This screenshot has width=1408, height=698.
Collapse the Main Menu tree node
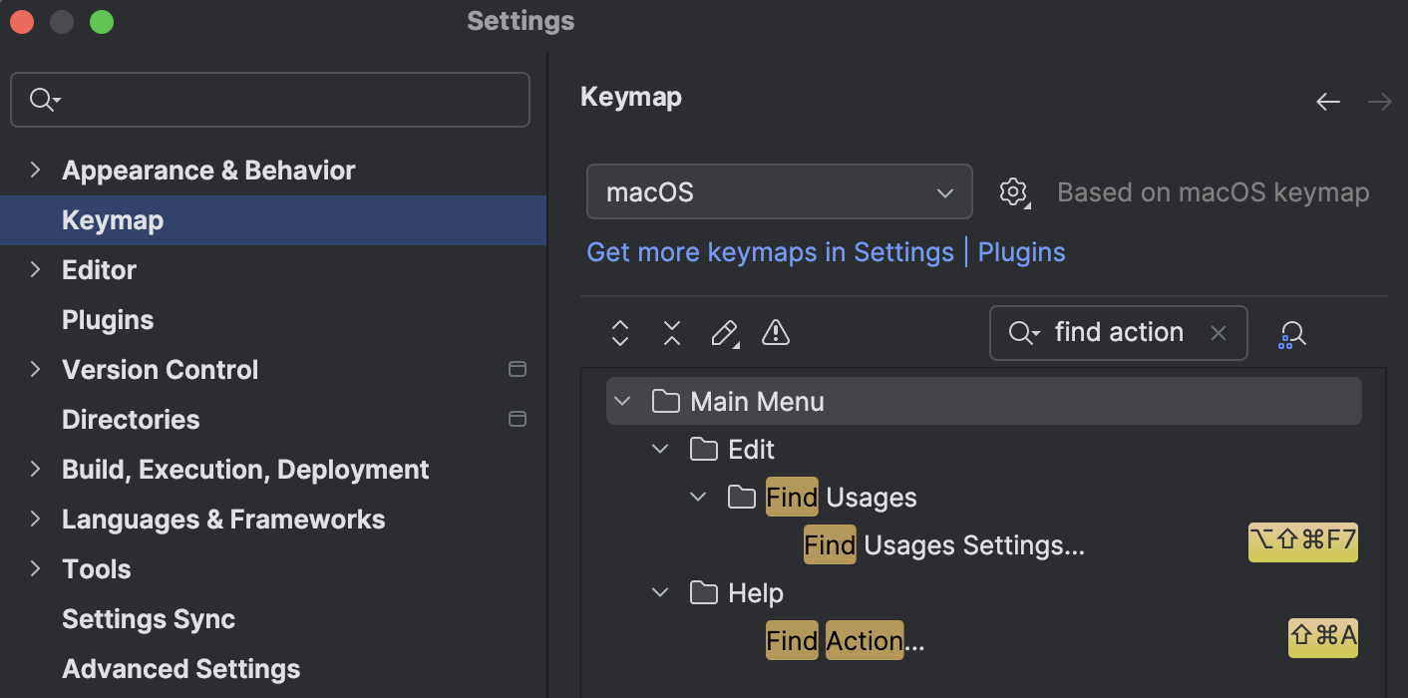pyautogui.click(x=621, y=400)
